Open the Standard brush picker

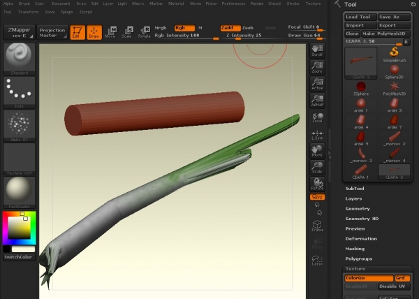click(19, 59)
